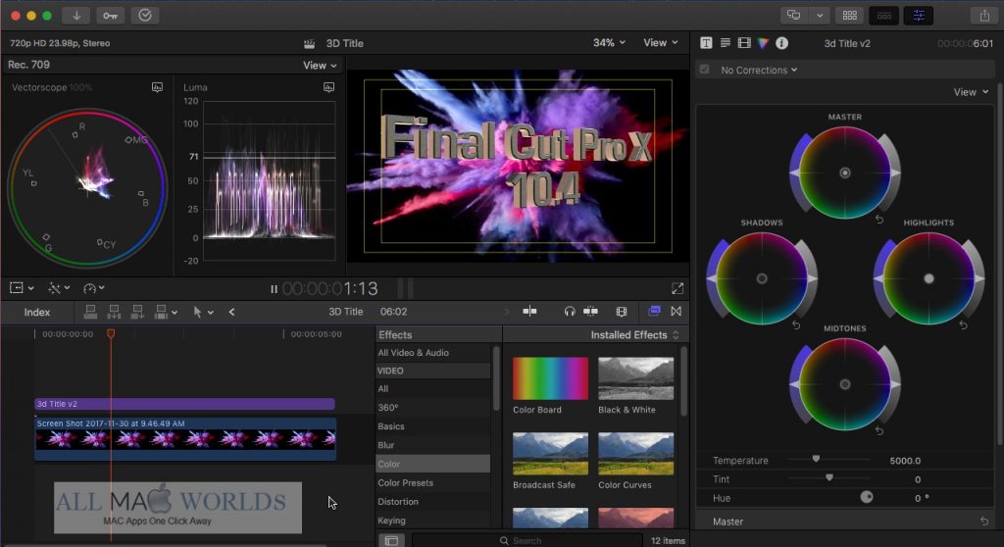Reset the Midtones color wheel
1004x547 pixels.
[879, 431]
